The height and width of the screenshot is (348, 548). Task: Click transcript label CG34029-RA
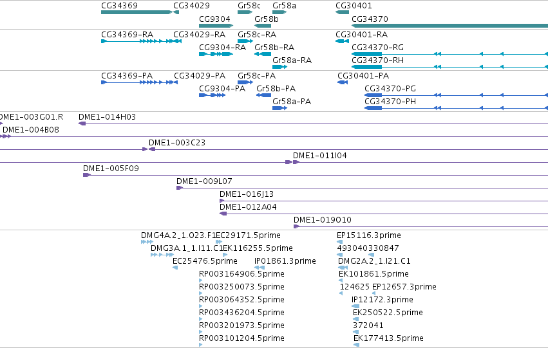point(199,35)
